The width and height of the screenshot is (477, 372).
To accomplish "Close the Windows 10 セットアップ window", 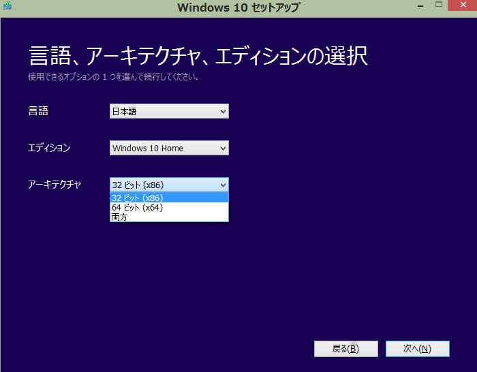I will click(463, 5).
